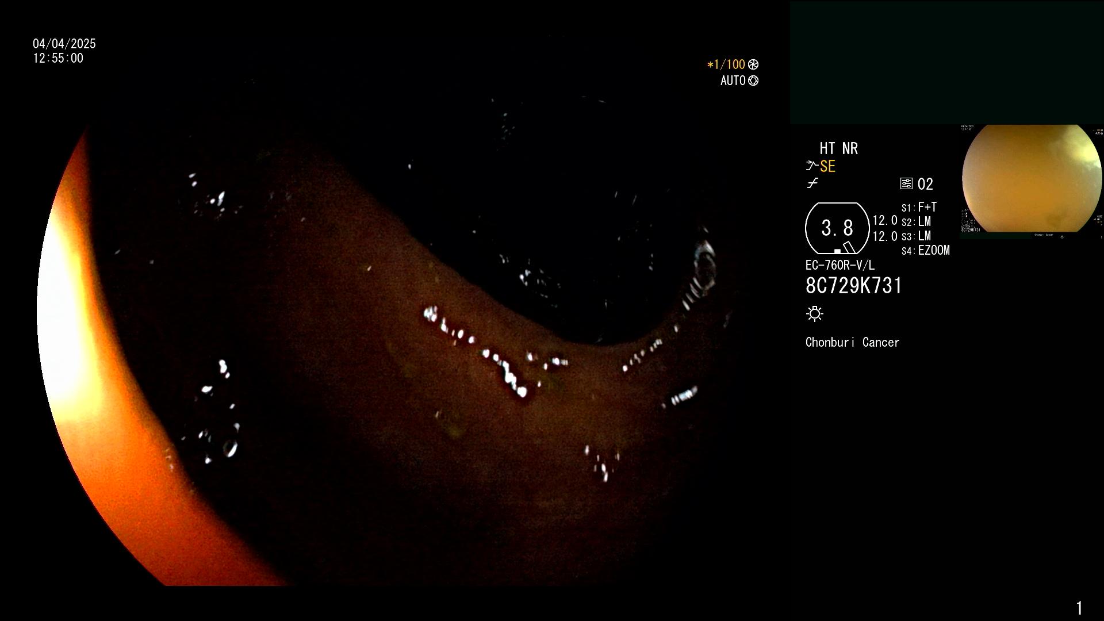Click the image count 02
The image size is (1104, 621).
[x=925, y=184]
